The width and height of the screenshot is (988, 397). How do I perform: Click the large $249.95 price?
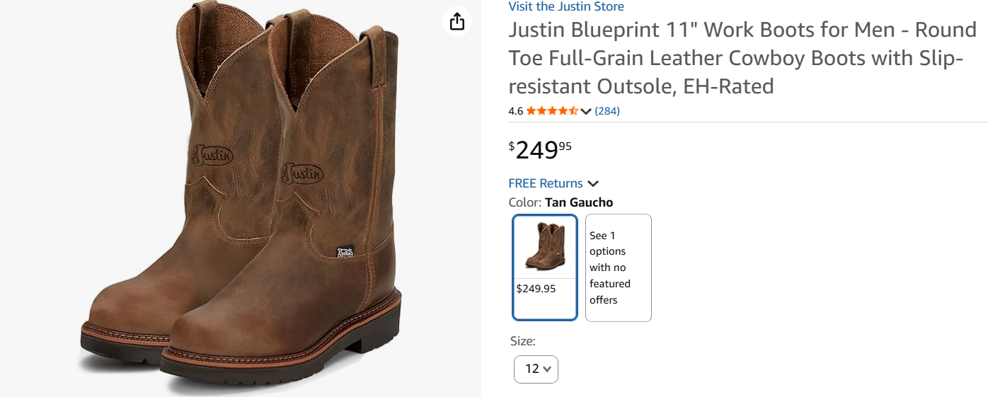point(540,150)
